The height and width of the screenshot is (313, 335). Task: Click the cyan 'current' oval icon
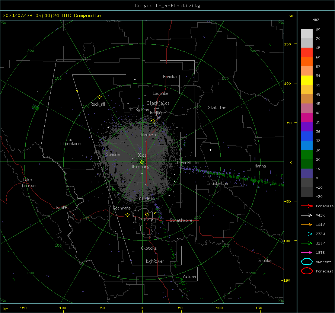[307, 262]
